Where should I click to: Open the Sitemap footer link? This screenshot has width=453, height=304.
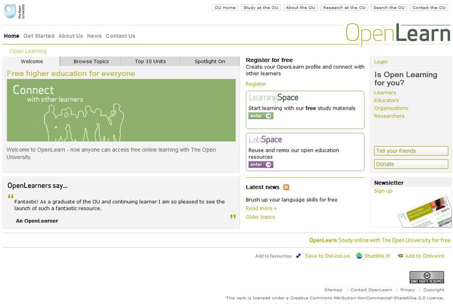(x=333, y=290)
